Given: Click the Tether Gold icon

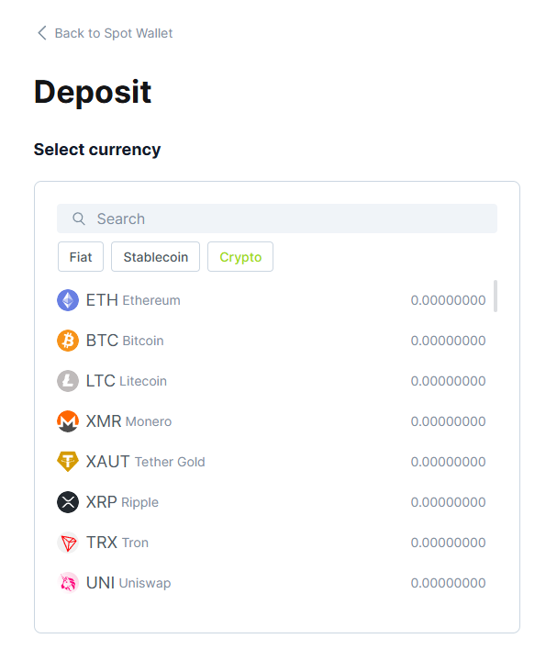Looking at the screenshot, I should (68, 462).
